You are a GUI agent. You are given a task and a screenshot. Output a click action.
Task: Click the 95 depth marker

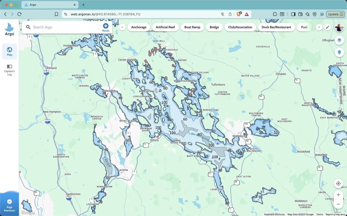tap(261, 197)
